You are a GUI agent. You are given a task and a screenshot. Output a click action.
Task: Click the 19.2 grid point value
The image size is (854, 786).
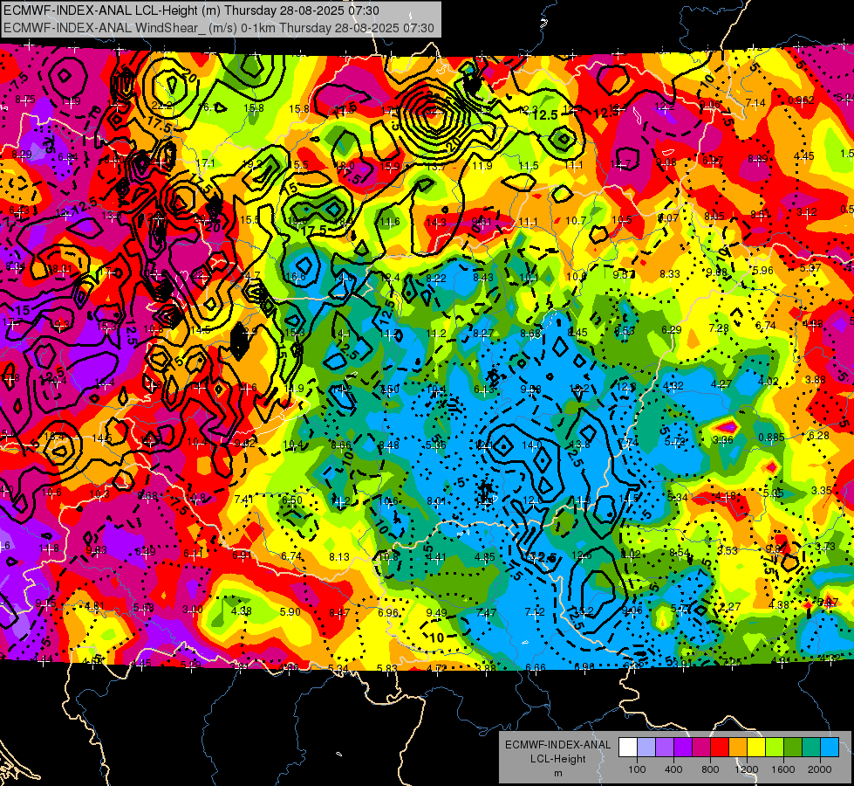pyautogui.click(x=251, y=164)
